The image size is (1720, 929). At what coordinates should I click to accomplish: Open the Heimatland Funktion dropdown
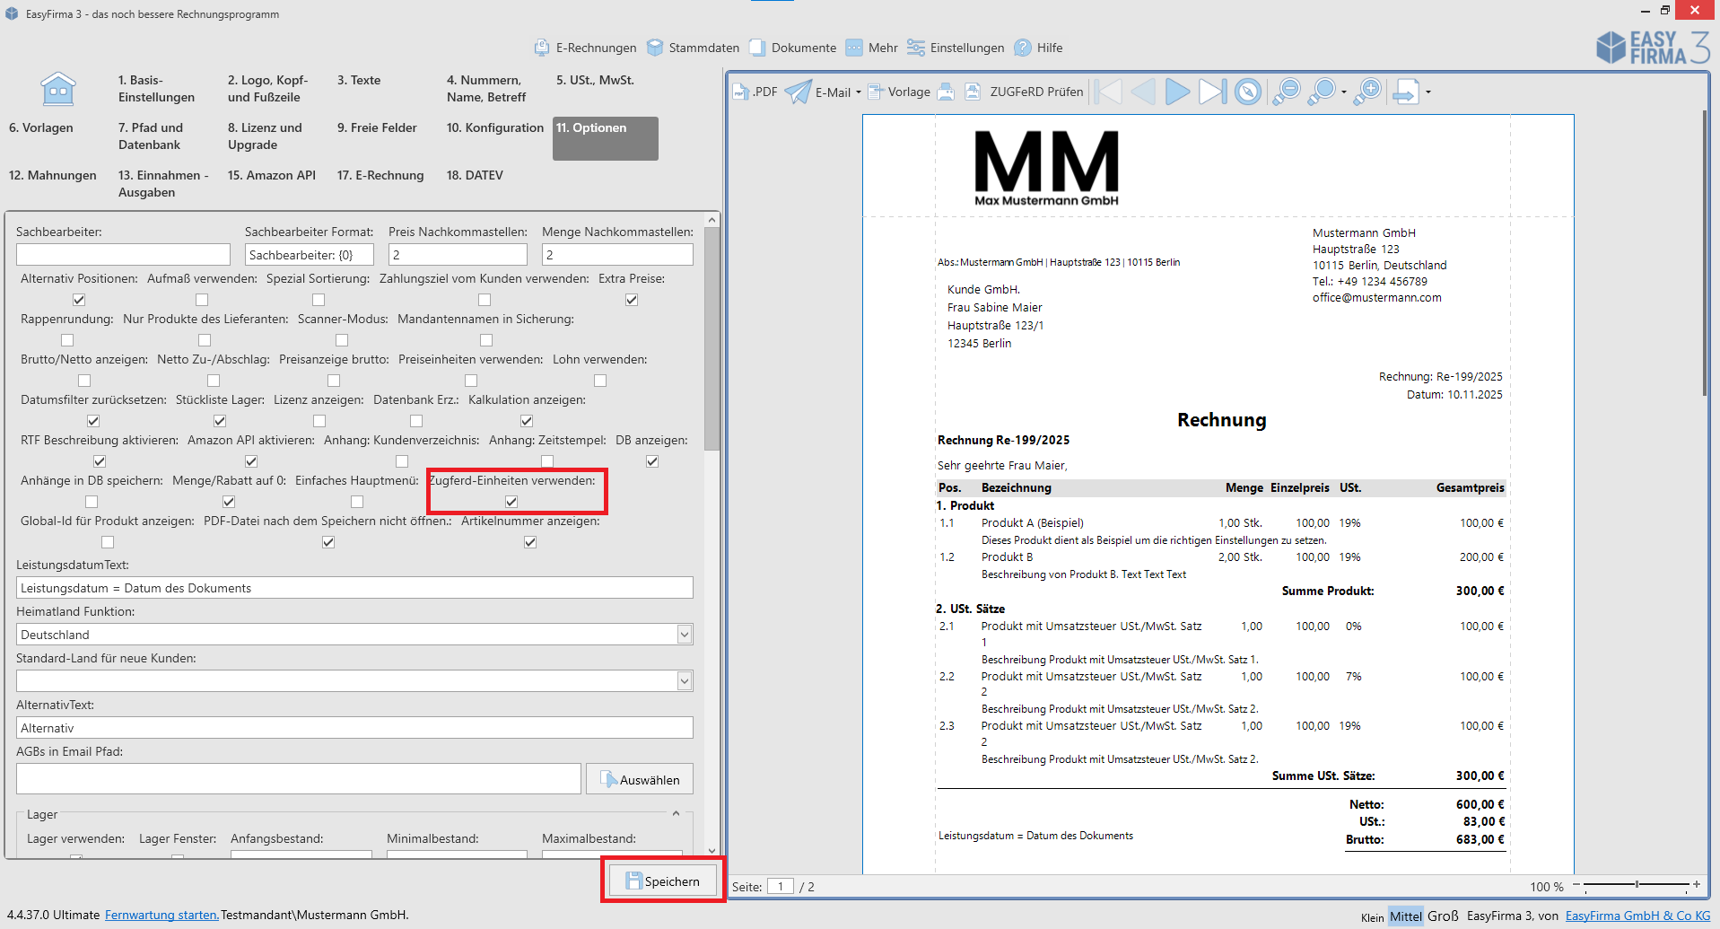pos(685,635)
